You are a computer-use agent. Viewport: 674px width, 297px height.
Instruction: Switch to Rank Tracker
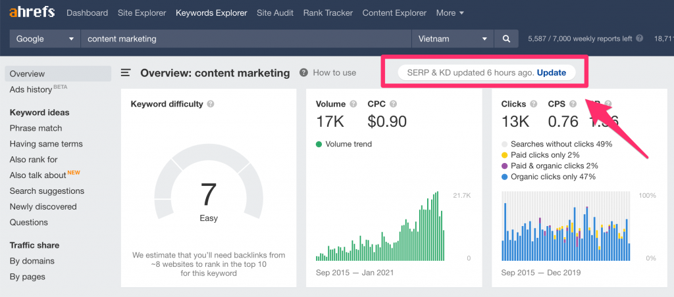pos(328,13)
